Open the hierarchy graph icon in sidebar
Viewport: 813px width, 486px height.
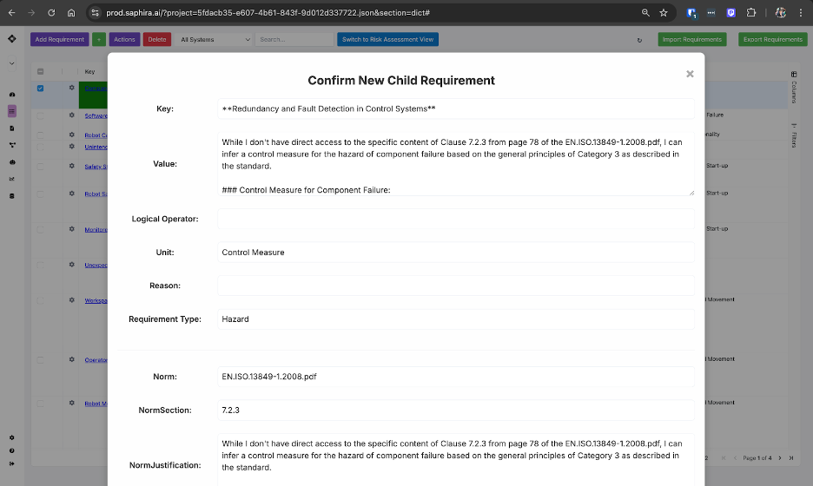pos(12,145)
